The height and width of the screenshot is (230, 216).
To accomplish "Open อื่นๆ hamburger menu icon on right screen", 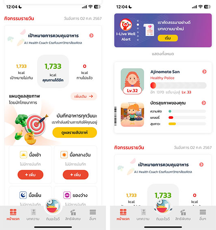I will [x=203, y=212].
